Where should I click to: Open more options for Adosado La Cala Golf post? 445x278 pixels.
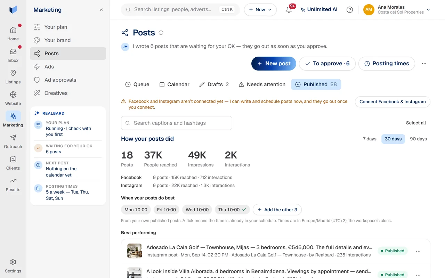click(418, 251)
